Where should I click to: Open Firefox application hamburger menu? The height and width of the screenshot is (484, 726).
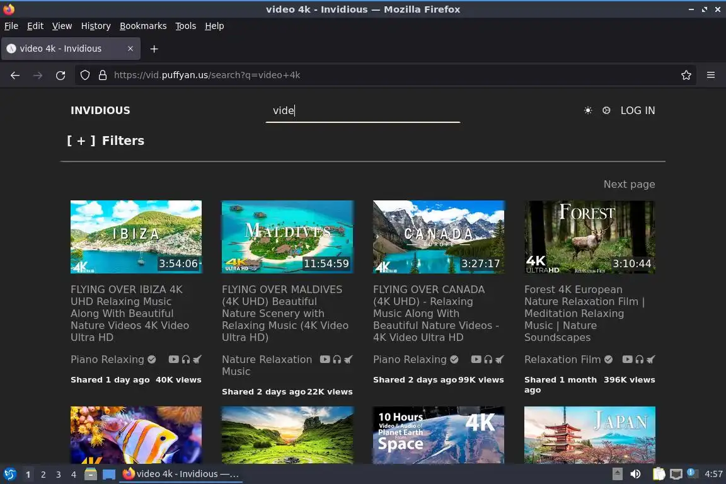pyautogui.click(x=711, y=75)
